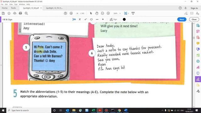Image resolution: width=201 pixels, height=113 pixels.
Task: Open Comment tool in right panel
Action: 198,43
